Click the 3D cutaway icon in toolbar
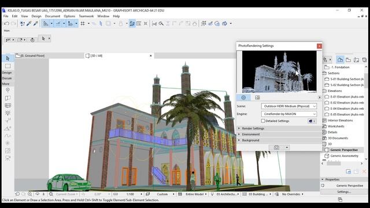 coord(224,23)
